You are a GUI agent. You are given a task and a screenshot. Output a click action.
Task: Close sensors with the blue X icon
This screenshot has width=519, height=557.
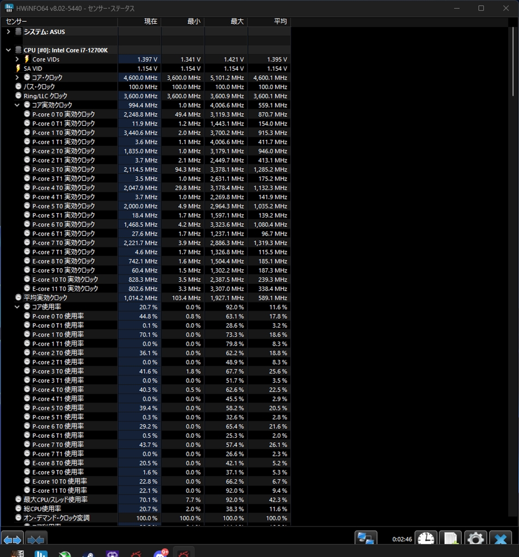coord(500,539)
